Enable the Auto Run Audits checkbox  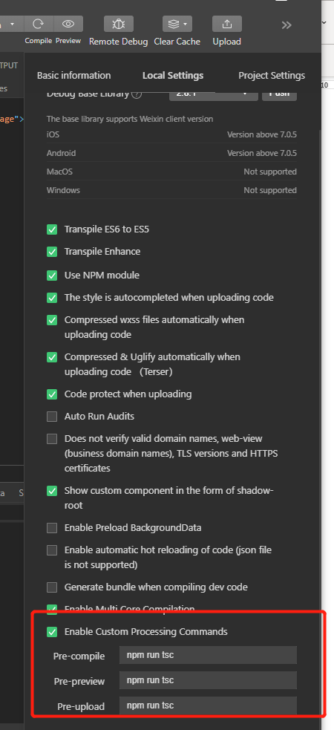52,417
